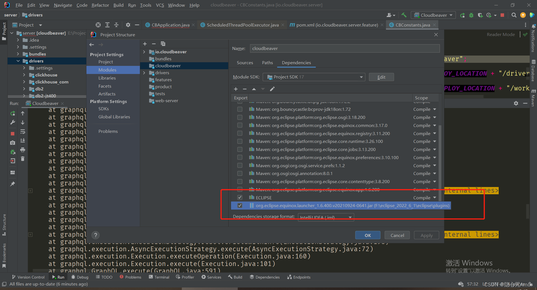This screenshot has height=290, width=537.
Task: Switch to CBApplication.java editor tab
Action: pyautogui.click(x=171, y=25)
